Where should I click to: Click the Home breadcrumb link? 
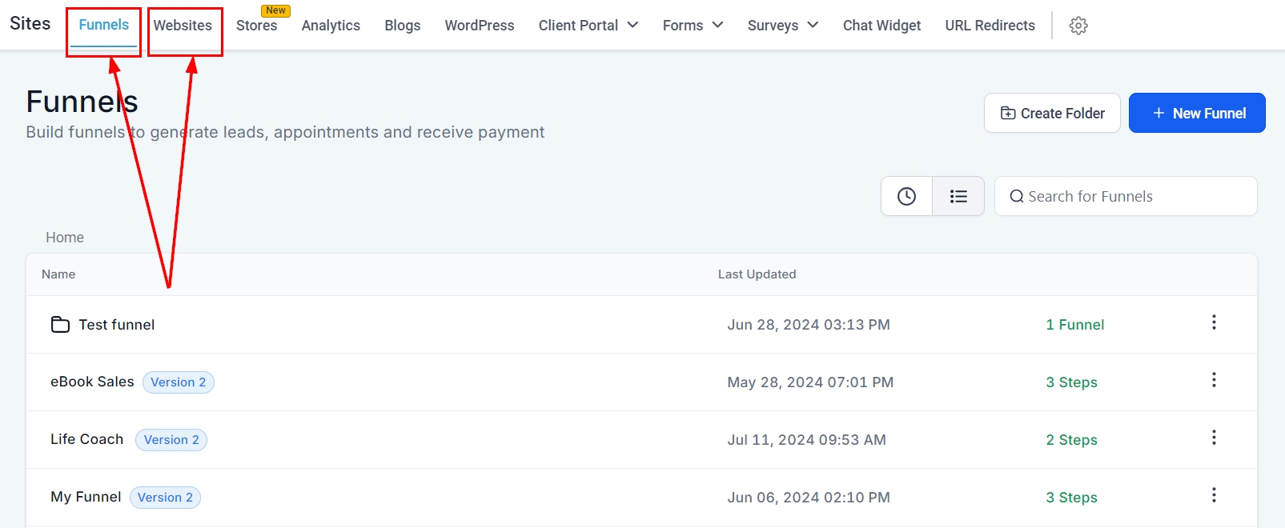[65, 238]
